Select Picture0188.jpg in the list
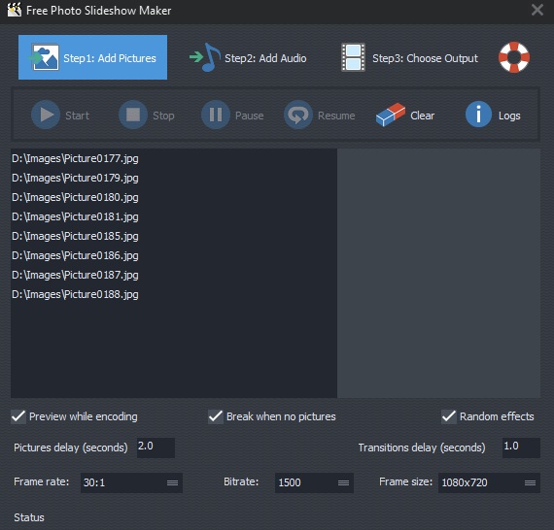 coord(173,294)
